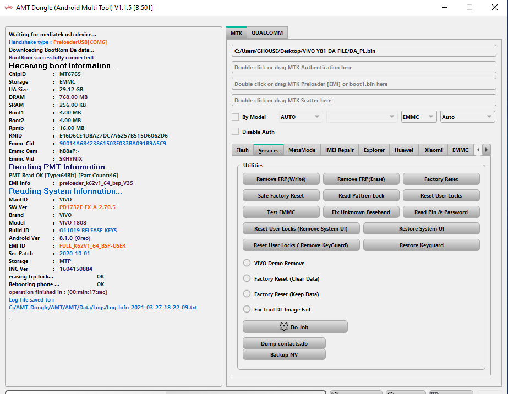Click the MTK Scatter file field
Viewport: 508px width, 394px height.
tap(364, 101)
